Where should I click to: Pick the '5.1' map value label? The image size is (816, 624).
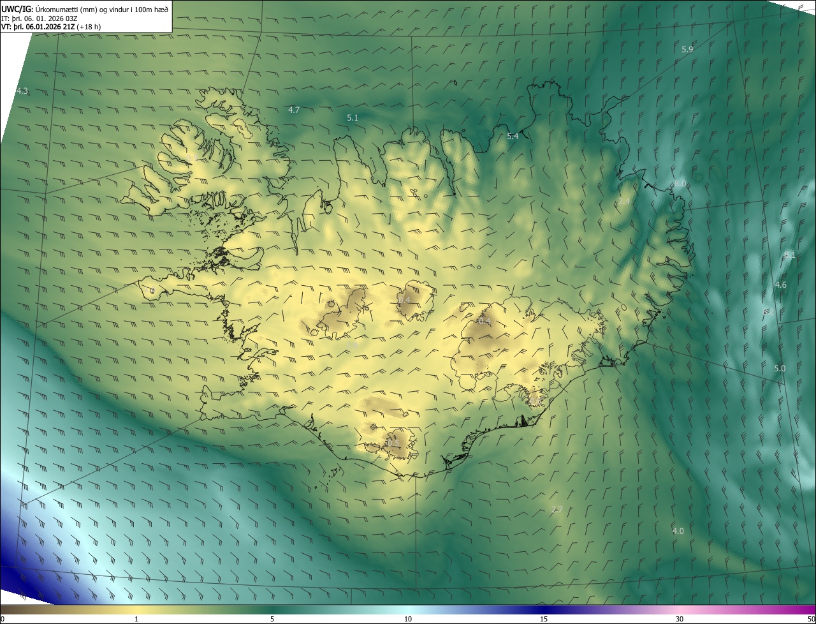[x=353, y=117]
